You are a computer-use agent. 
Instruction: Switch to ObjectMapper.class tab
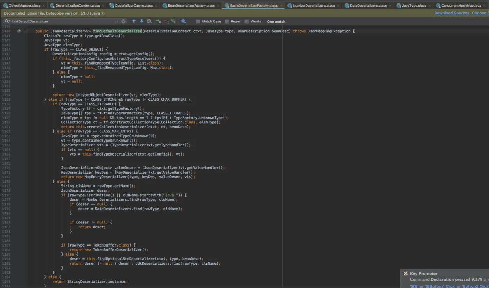click(24, 6)
